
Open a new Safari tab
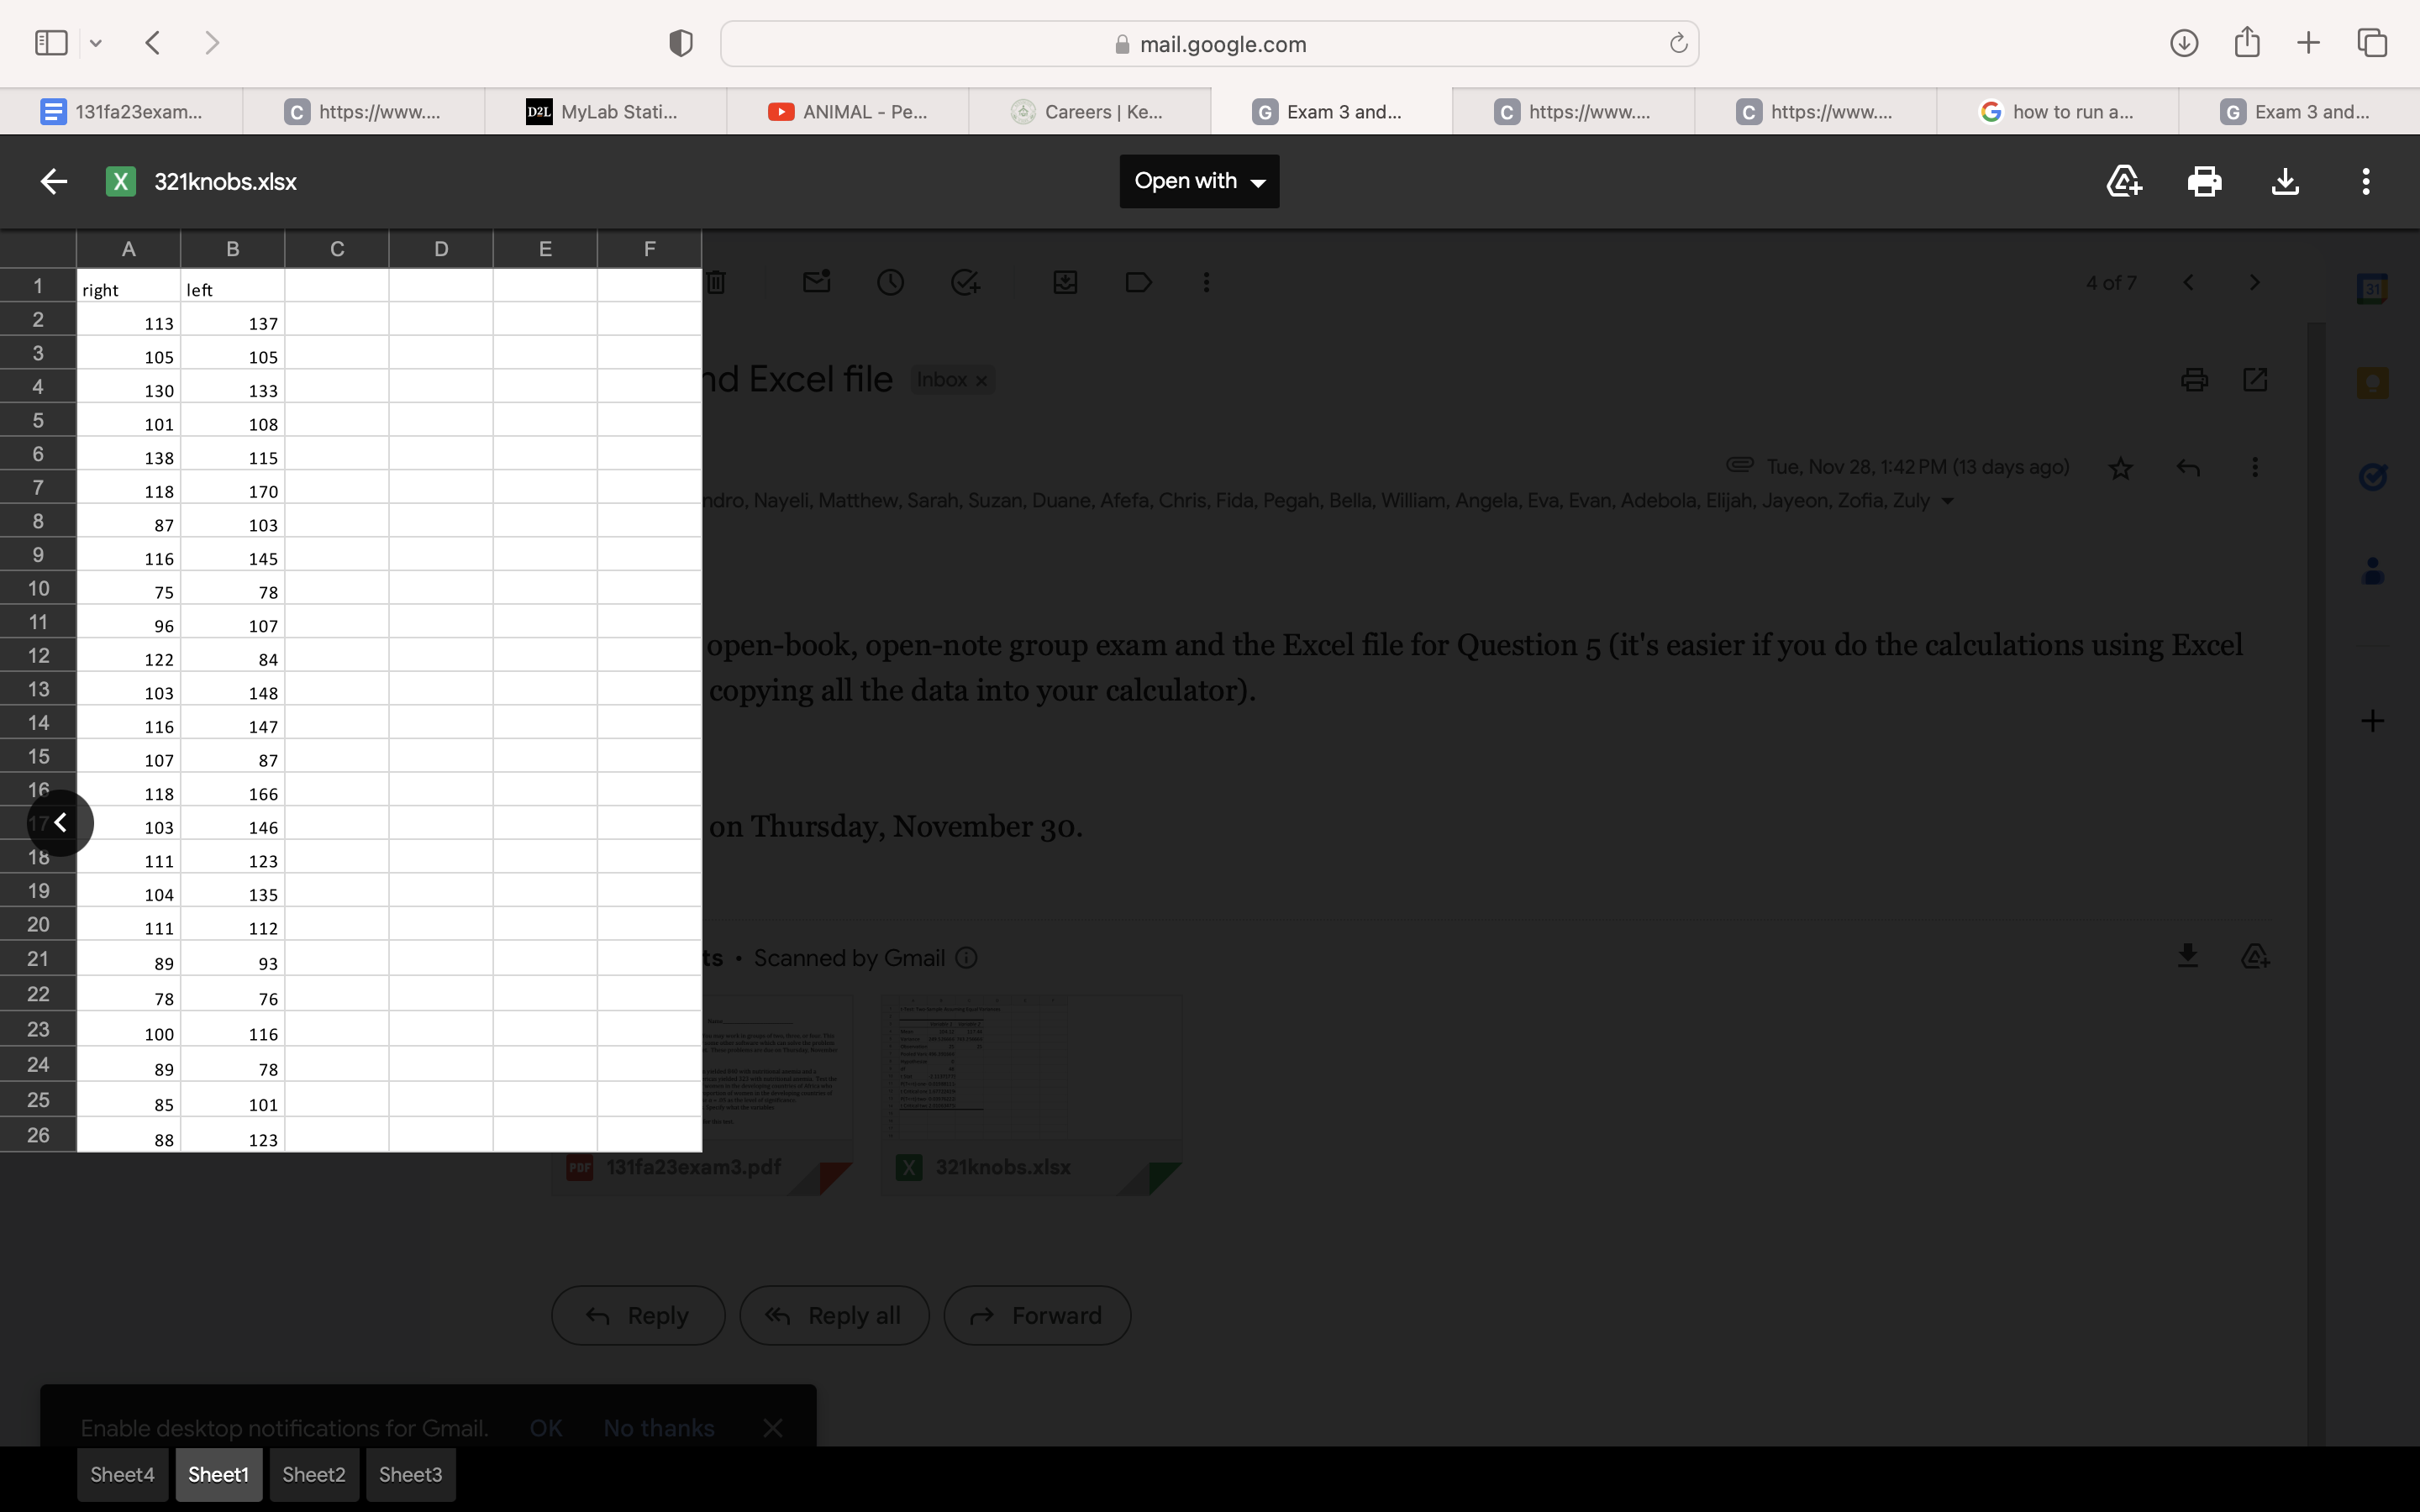(x=2308, y=43)
